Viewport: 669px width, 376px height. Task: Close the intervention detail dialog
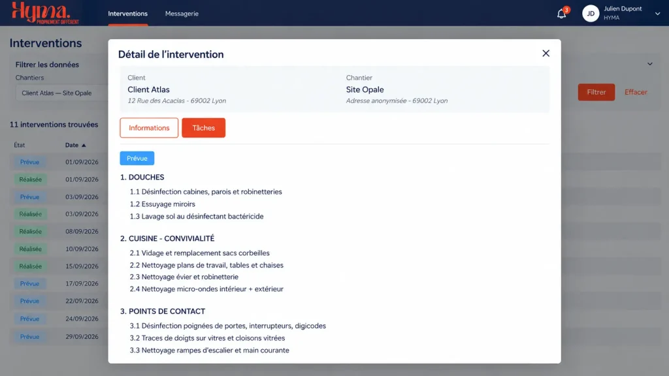(x=546, y=54)
